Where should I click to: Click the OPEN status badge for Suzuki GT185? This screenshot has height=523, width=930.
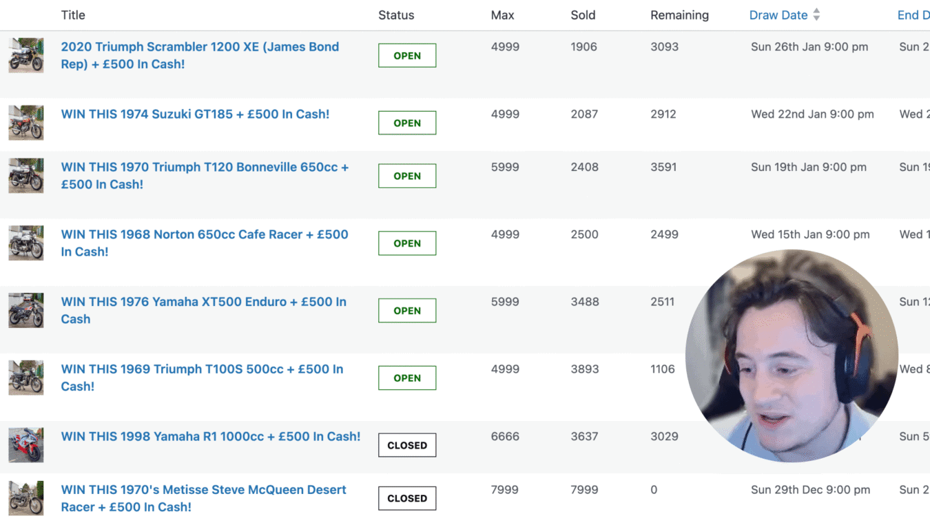pyautogui.click(x=407, y=123)
